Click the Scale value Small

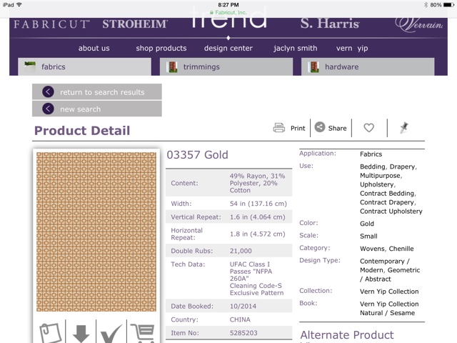(368, 237)
